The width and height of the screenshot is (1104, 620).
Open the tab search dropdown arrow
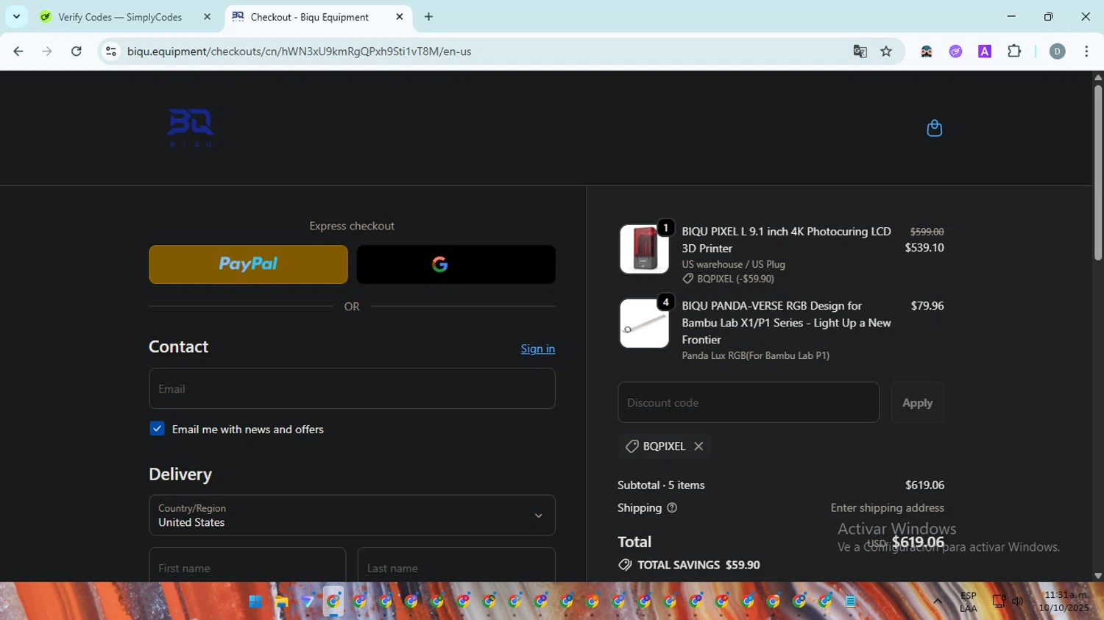pyautogui.click(x=16, y=16)
